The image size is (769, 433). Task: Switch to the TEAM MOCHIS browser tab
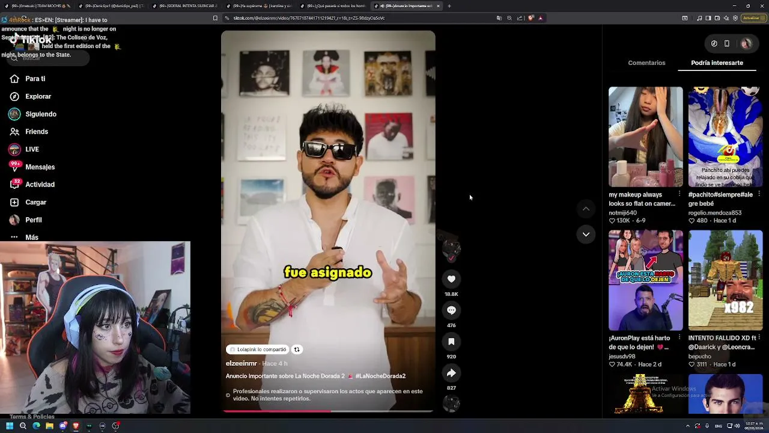click(38, 6)
